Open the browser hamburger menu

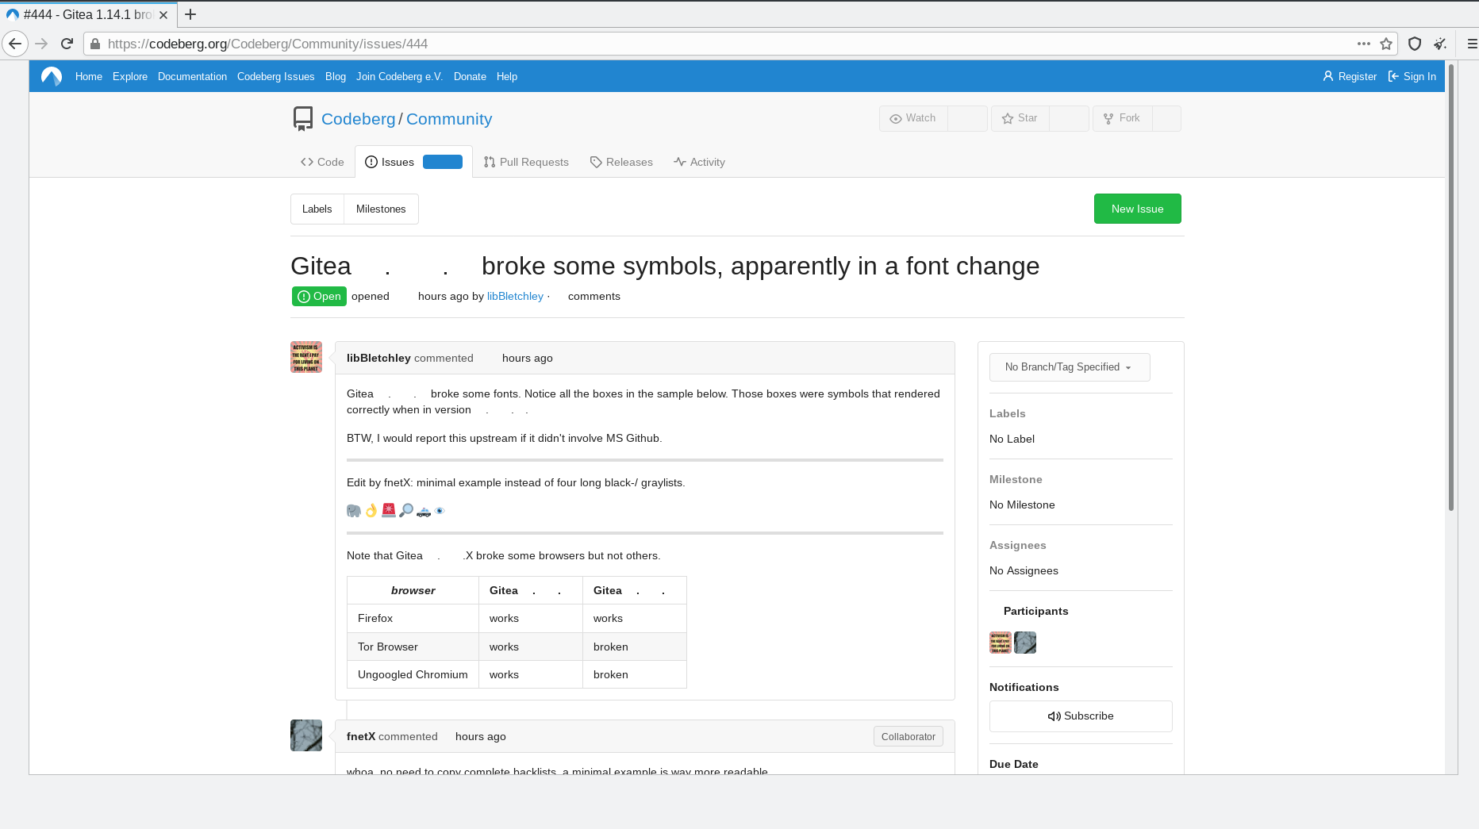[1472, 44]
